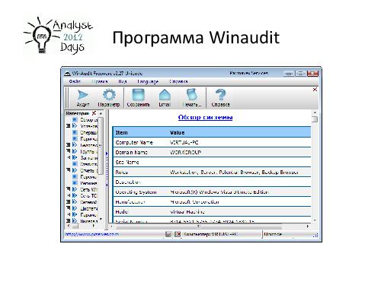Click the report pane horizontal scroll right arrow

pos(308,226)
